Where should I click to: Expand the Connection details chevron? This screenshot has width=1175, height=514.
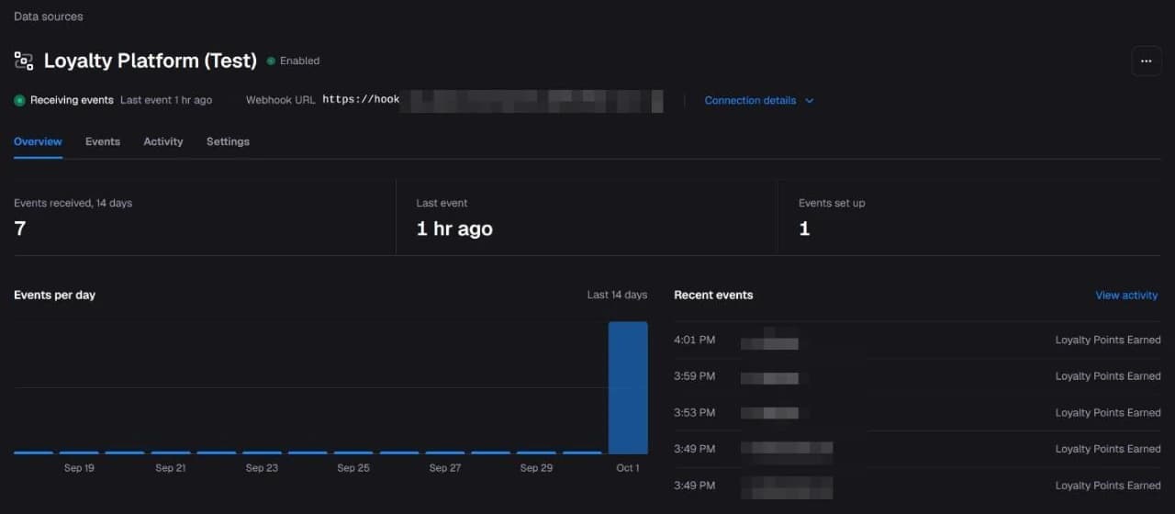(809, 101)
